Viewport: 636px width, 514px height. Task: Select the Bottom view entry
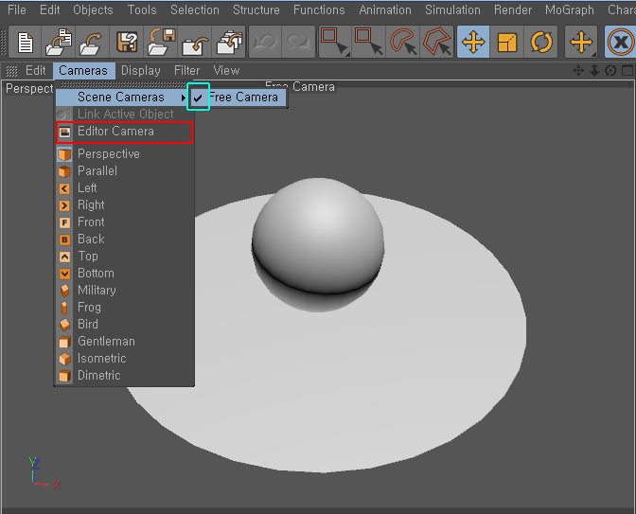124,274
